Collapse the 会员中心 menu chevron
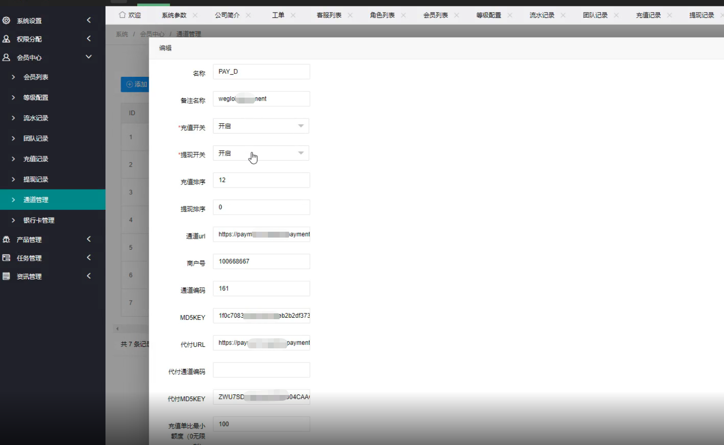This screenshot has height=445, width=724. point(88,57)
